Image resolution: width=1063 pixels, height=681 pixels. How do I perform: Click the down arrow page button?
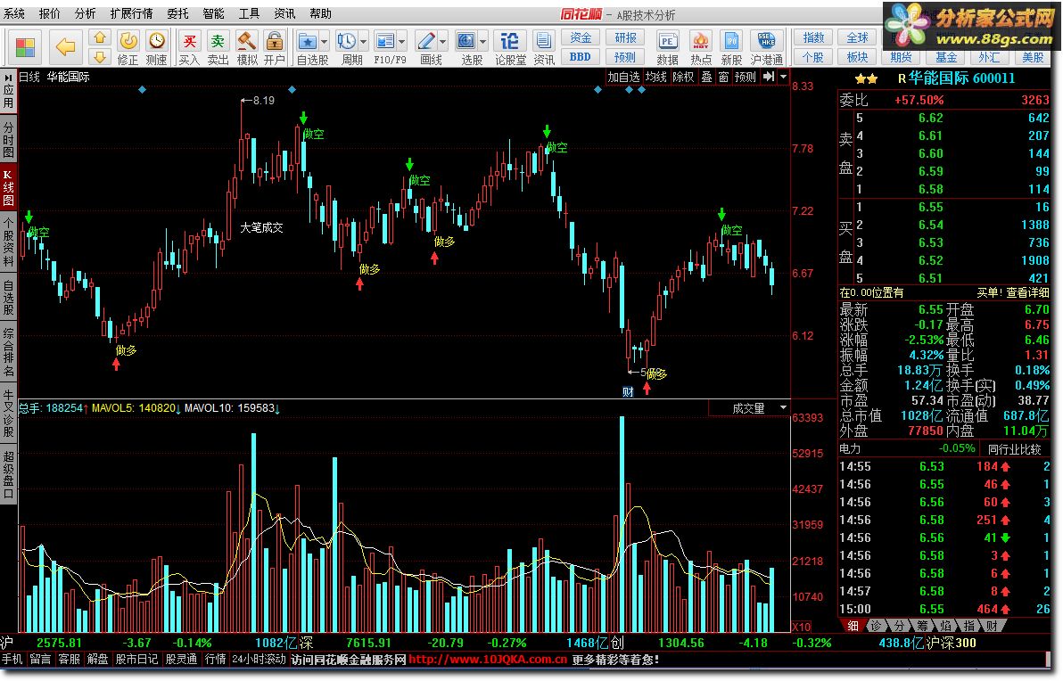click(x=100, y=57)
